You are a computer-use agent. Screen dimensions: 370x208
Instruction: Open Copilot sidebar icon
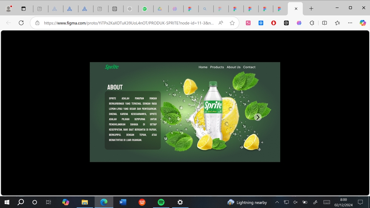363,23
